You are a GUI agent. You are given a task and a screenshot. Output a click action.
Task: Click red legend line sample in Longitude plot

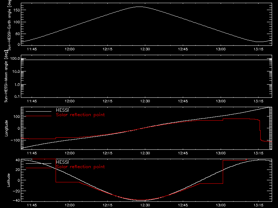click(x=39, y=116)
